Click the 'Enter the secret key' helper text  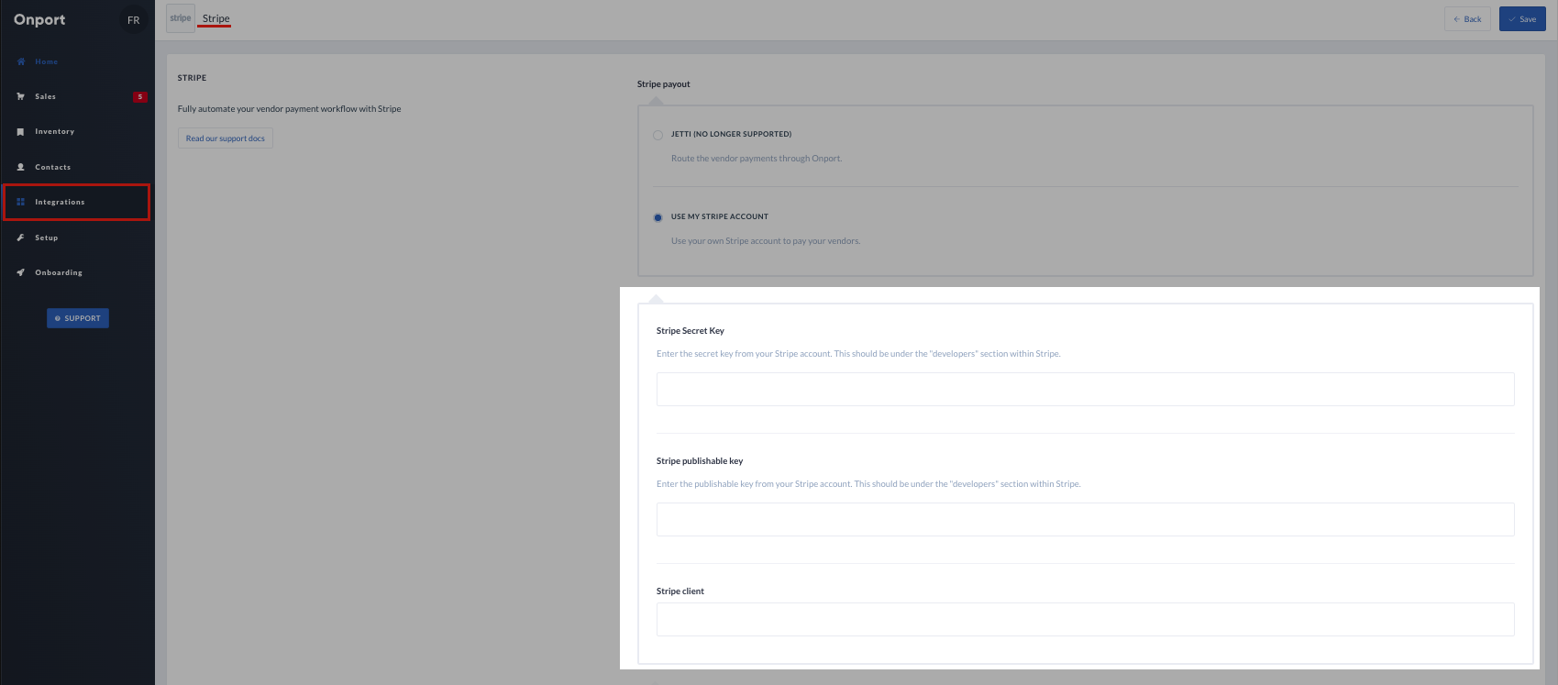[858, 354]
